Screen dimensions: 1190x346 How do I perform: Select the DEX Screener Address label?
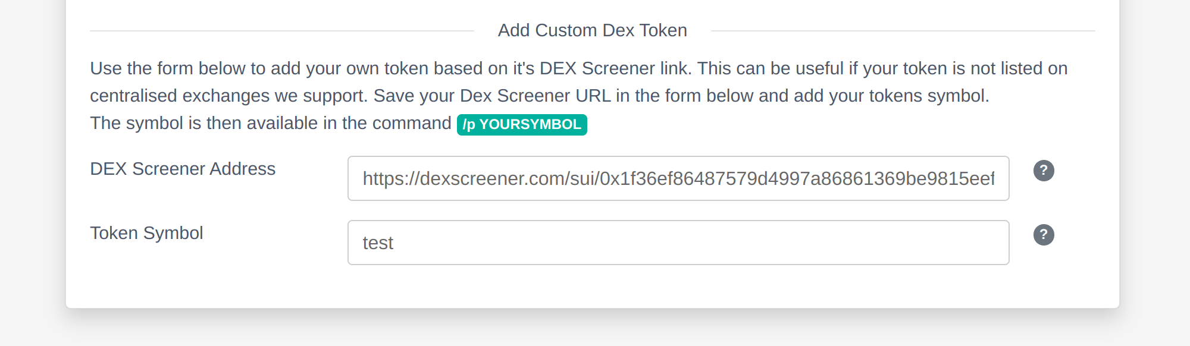point(183,169)
